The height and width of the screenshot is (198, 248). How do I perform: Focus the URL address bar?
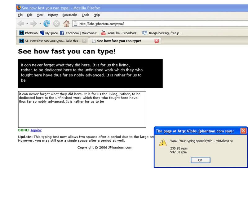(x=160, y=24)
